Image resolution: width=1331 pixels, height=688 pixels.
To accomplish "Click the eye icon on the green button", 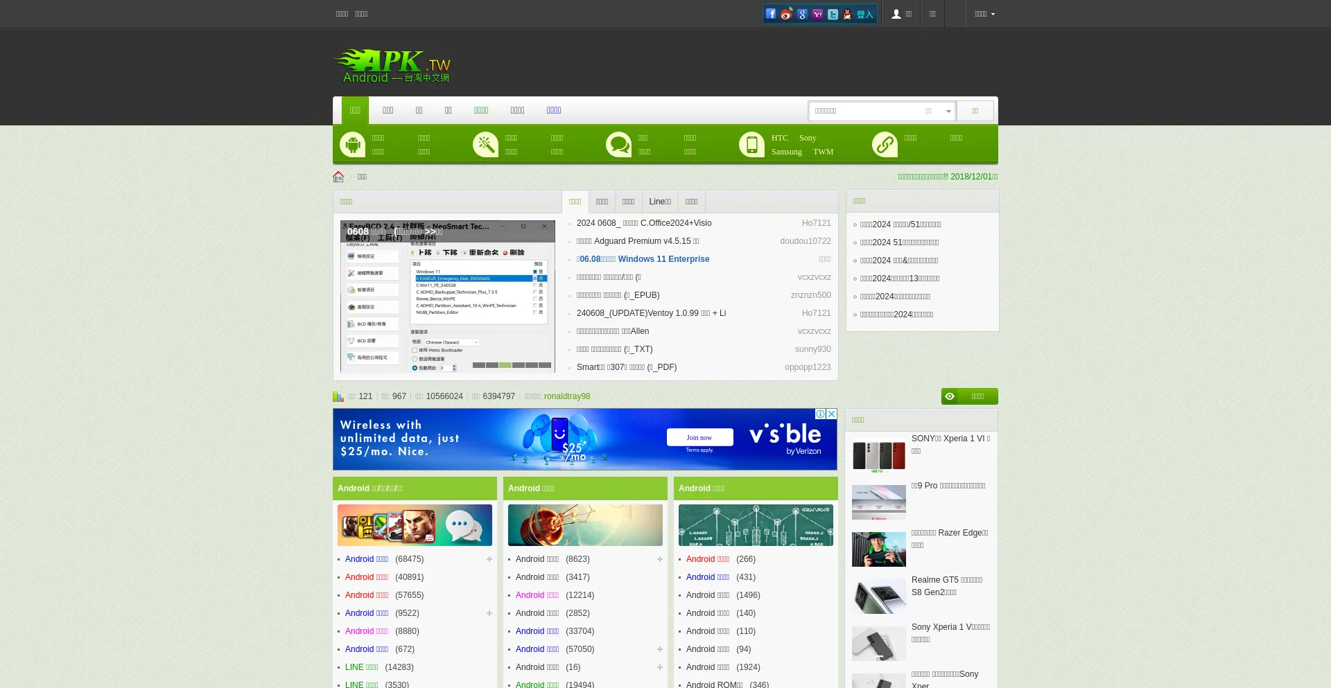I will [x=950, y=396].
